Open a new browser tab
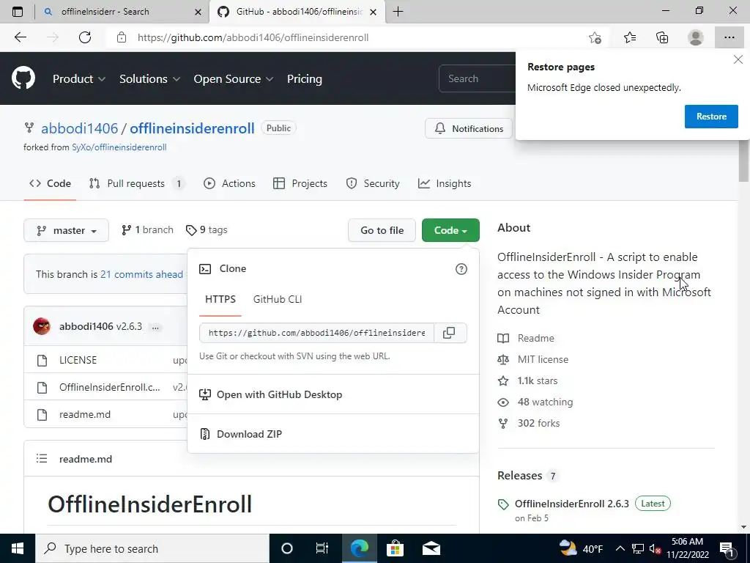The image size is (750, 563). coord(398,12)
